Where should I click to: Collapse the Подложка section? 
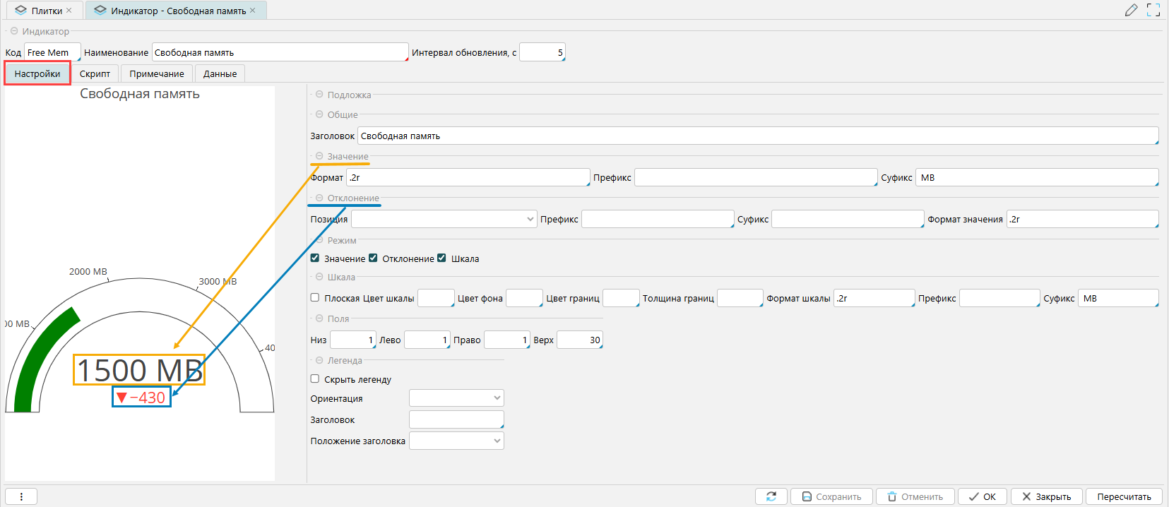(x=319, y=95)
